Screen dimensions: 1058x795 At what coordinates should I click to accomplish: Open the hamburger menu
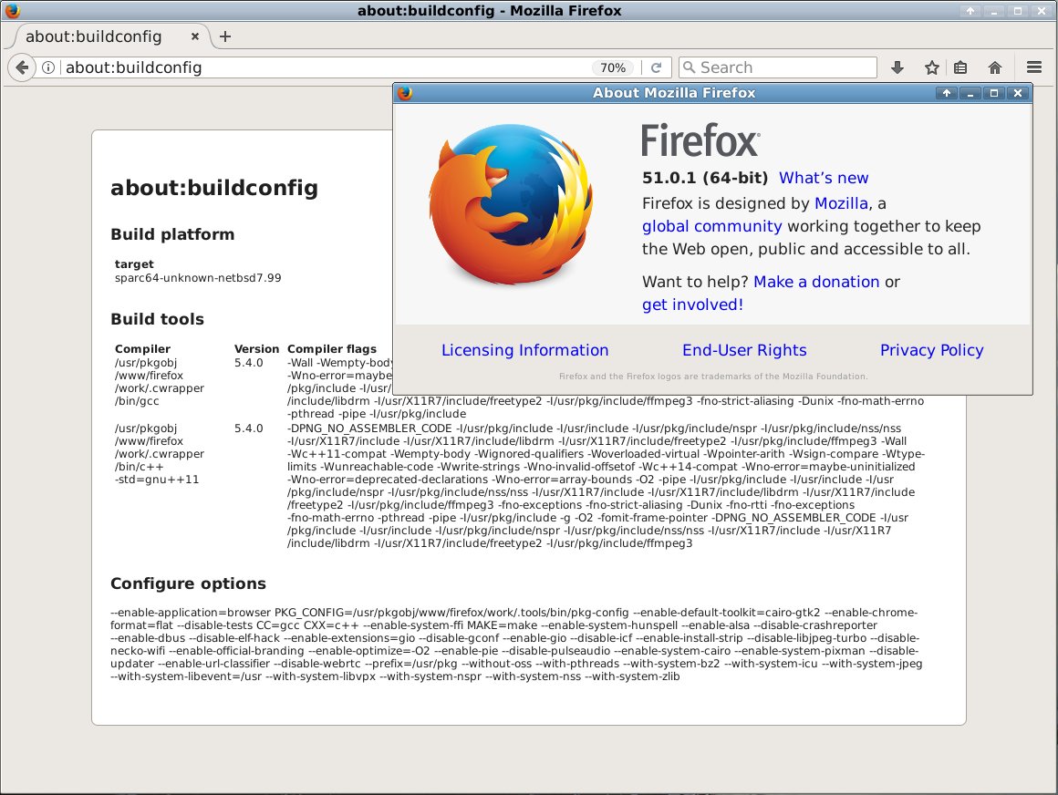point(1034,67)
